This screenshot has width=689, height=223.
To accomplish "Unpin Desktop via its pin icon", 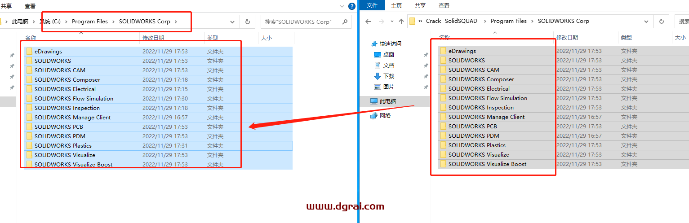I will click(x=426, y=55).
